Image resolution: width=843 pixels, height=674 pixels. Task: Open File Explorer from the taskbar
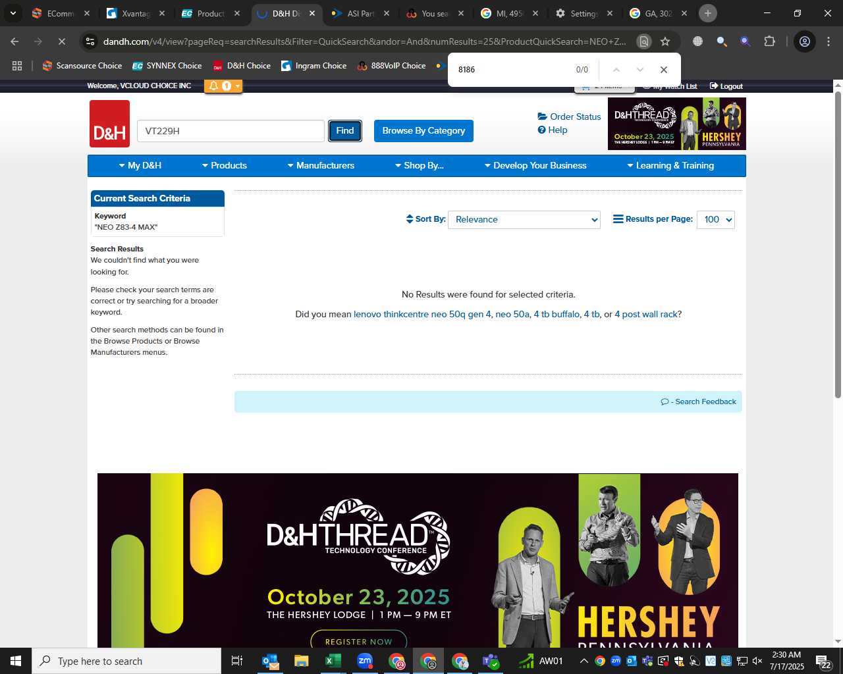(x=302, y=661)
